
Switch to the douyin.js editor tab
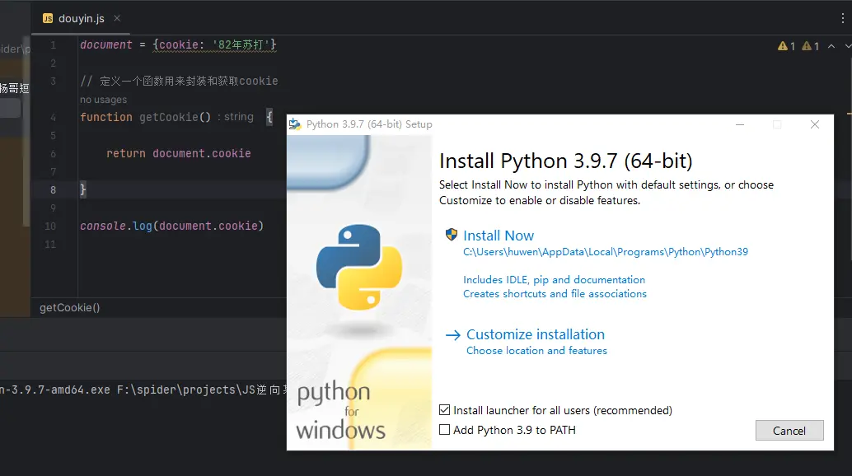[x=81, y=18]
